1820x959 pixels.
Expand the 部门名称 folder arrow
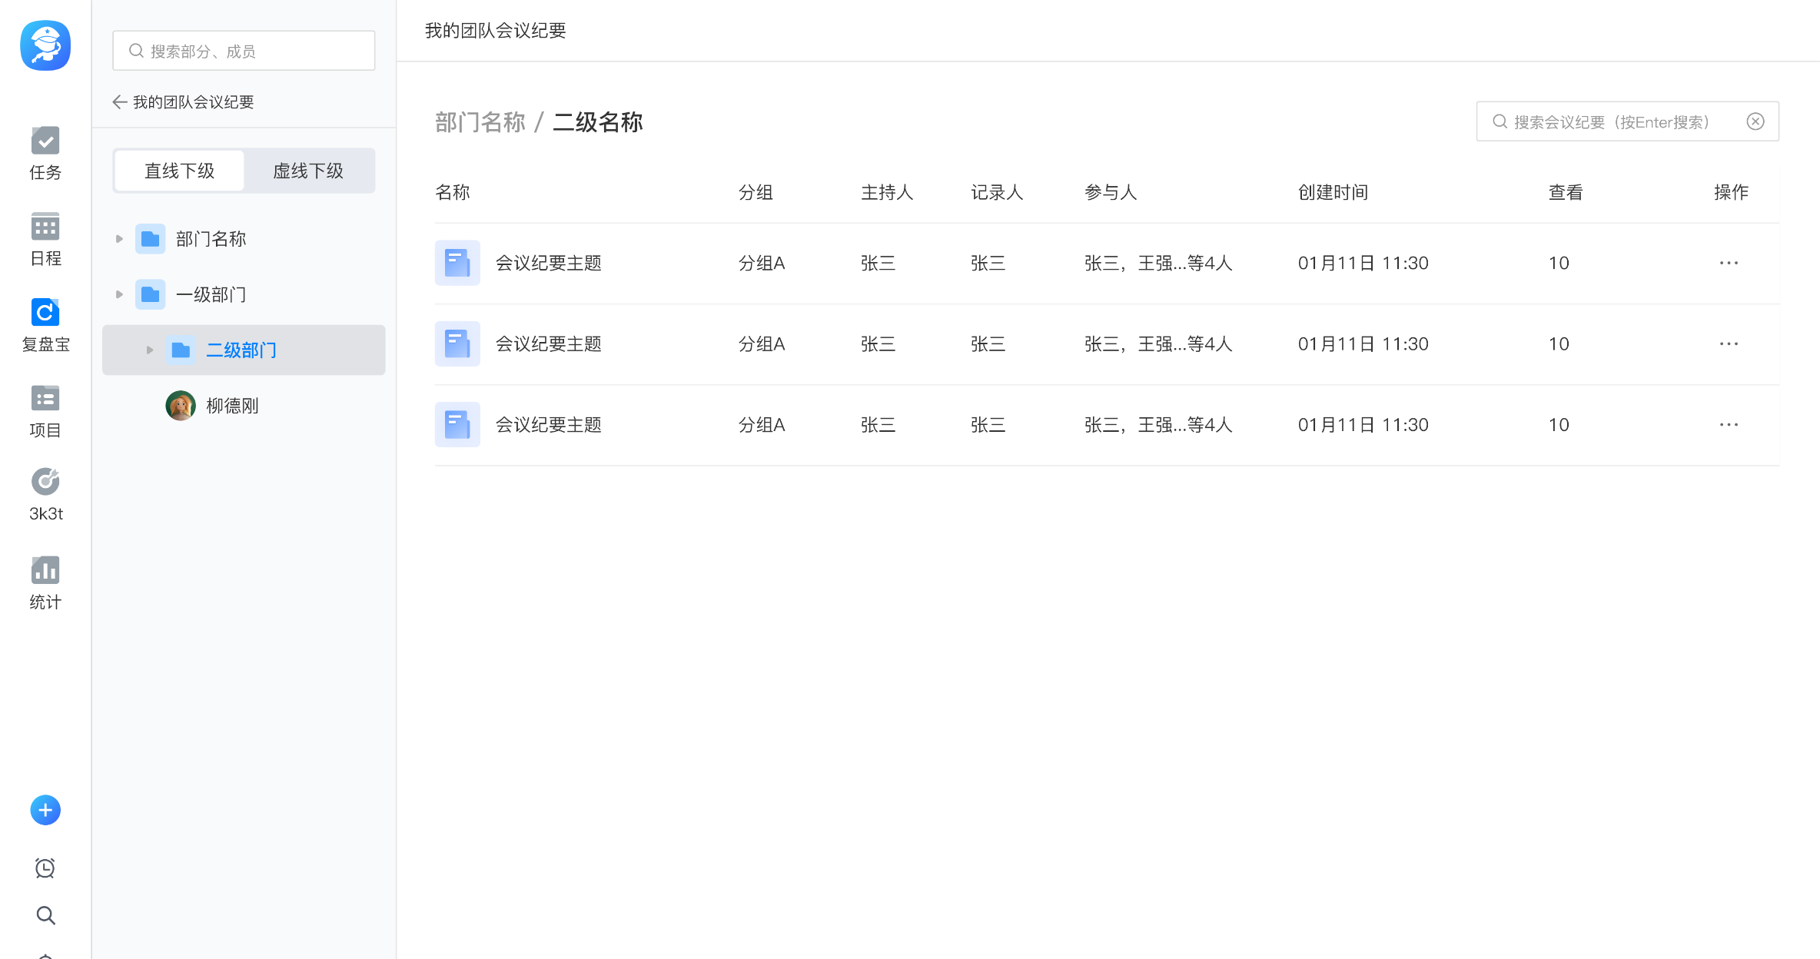point(119,239)
